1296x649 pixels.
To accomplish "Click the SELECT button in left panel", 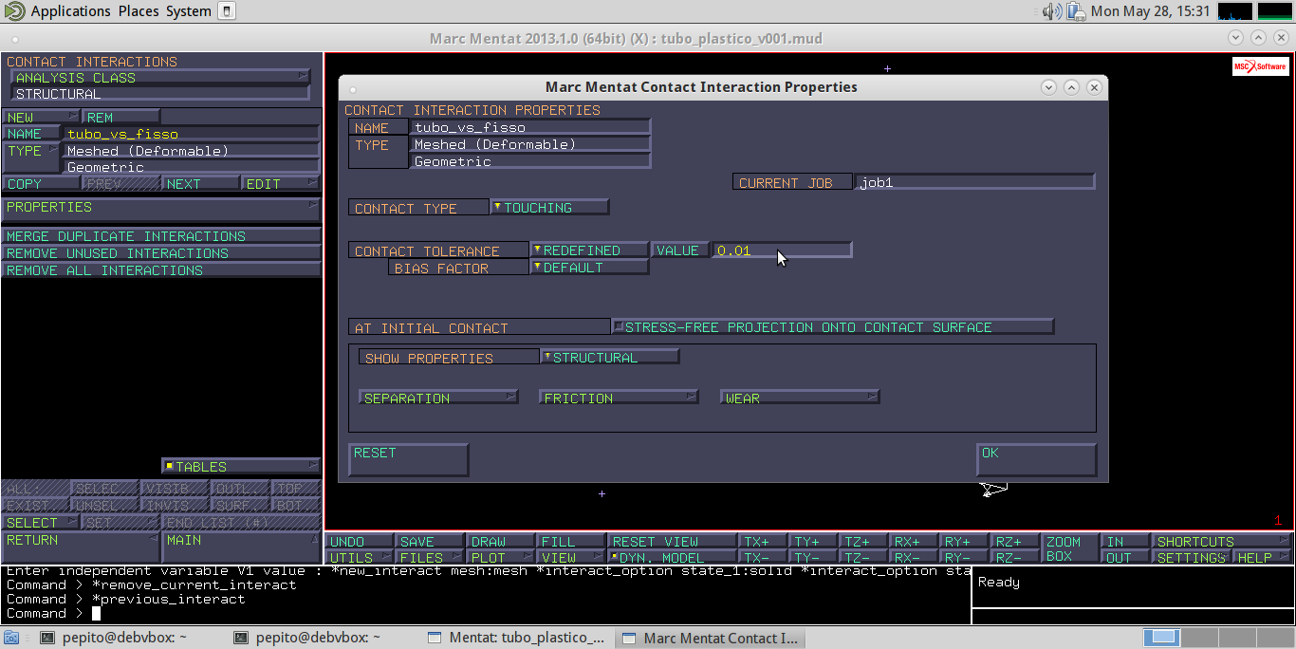I will click(x=41, y=522).
